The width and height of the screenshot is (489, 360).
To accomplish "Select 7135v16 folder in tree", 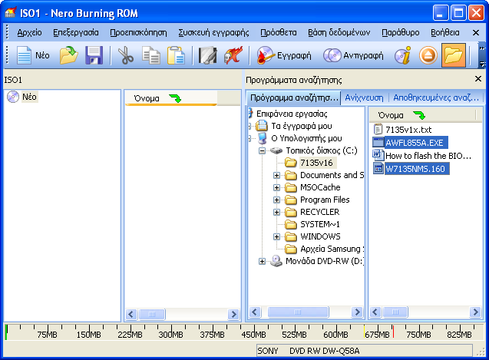I will click(x=316, y=163).
